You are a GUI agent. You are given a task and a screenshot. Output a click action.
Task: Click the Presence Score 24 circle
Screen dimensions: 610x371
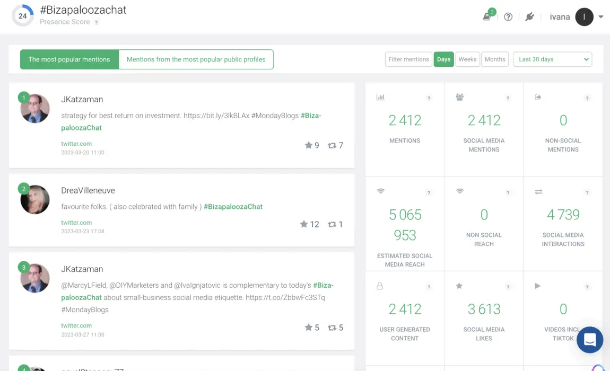23,16
